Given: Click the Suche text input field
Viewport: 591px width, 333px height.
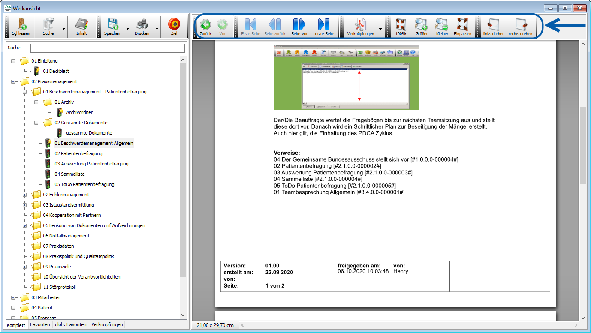Looking at the screenshot, I should point(107,48).
